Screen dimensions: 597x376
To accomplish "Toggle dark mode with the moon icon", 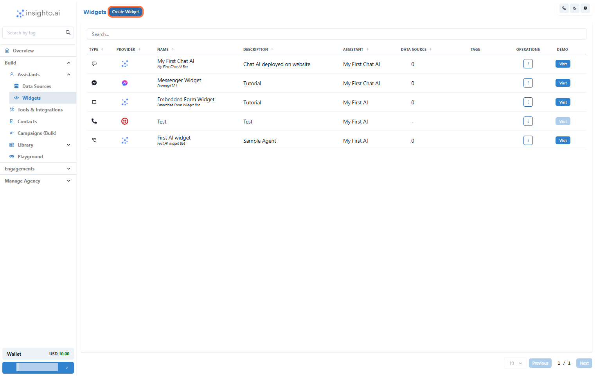I will point(574,8).
